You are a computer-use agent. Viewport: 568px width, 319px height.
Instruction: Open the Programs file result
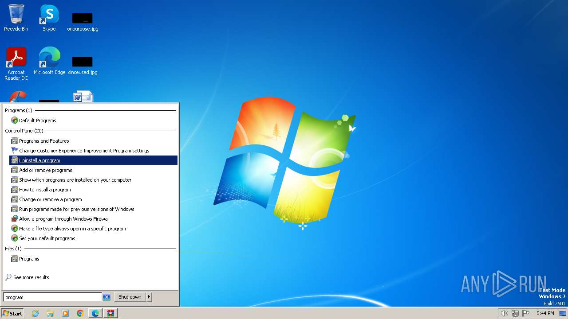pos(94,259)
